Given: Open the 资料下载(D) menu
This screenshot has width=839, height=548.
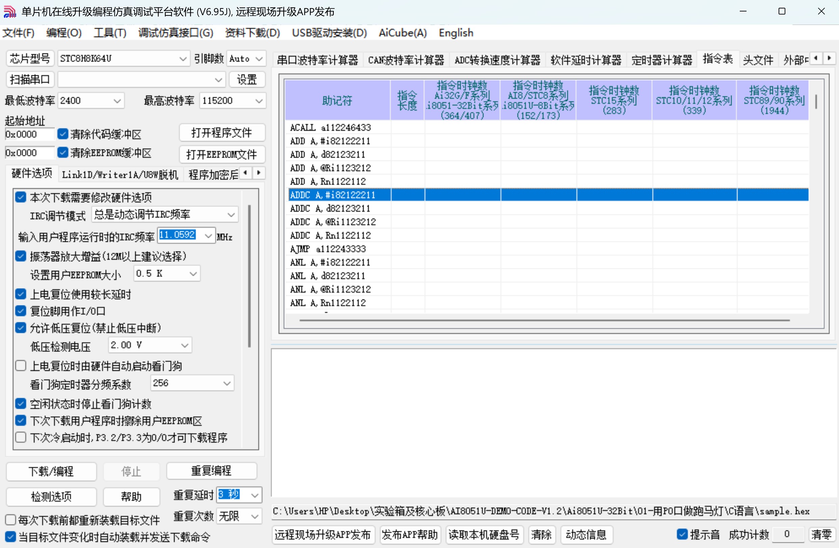Looking at the screenshot, I should click(252, 33).
